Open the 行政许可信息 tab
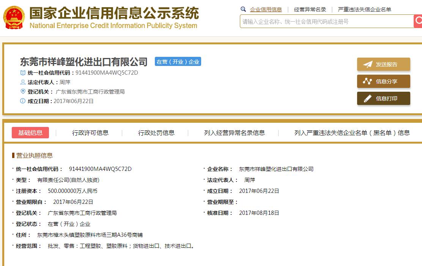Screen dimensions: 422x266 tap(90, 133)
